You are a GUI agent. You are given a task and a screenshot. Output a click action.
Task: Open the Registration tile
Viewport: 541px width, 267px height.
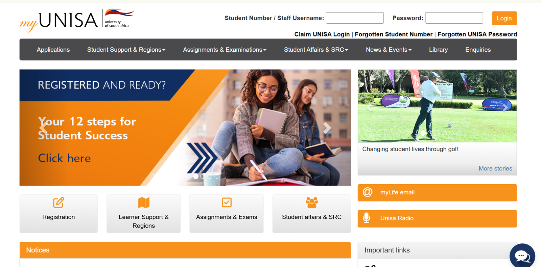point(58,213)
